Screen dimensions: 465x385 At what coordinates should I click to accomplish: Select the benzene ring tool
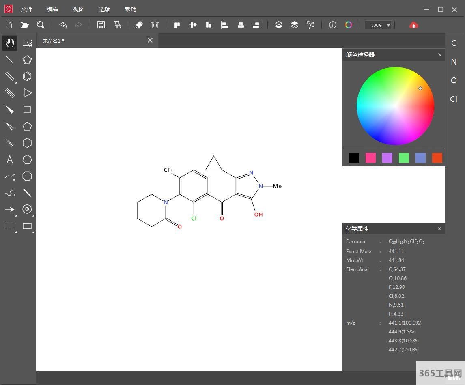(27, 76)
